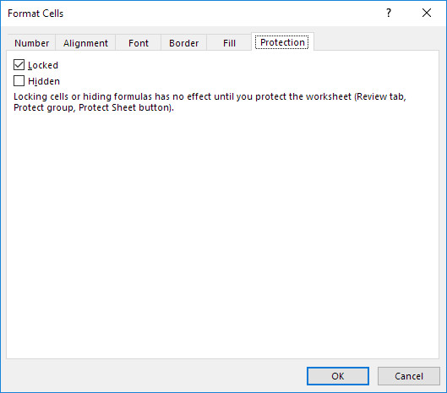Uncheck the Locked checkbox
The image size is (447, 393).
click(x=19, y=65)
